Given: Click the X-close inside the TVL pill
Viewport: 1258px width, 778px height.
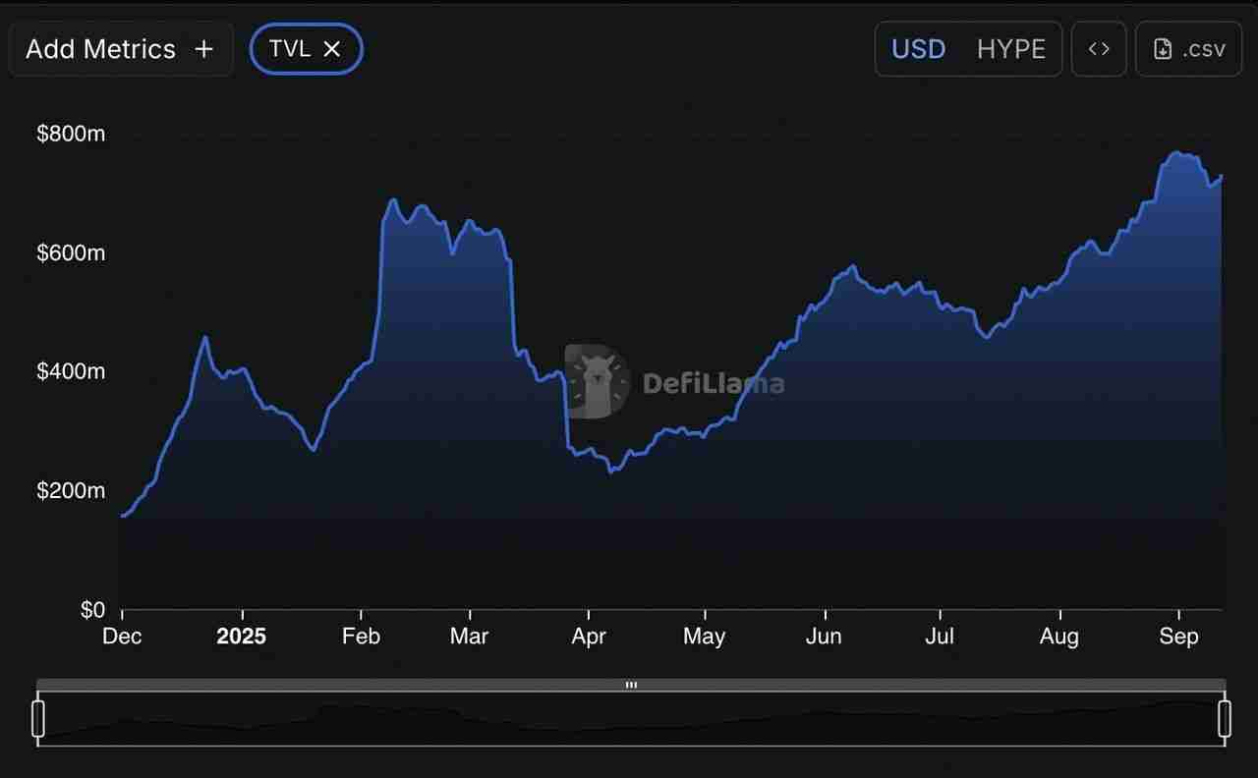Looking at the screenshot, I should point(332,48).
